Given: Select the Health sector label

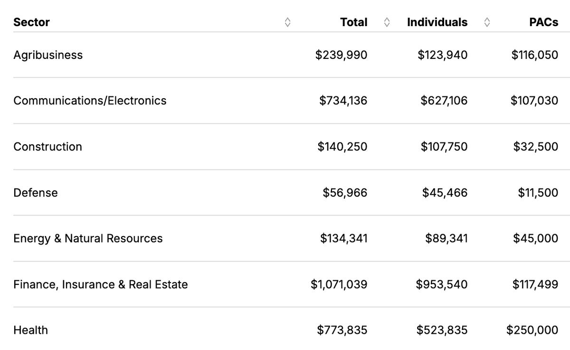Looking at the screenshot, I should [x=31, y=330].
